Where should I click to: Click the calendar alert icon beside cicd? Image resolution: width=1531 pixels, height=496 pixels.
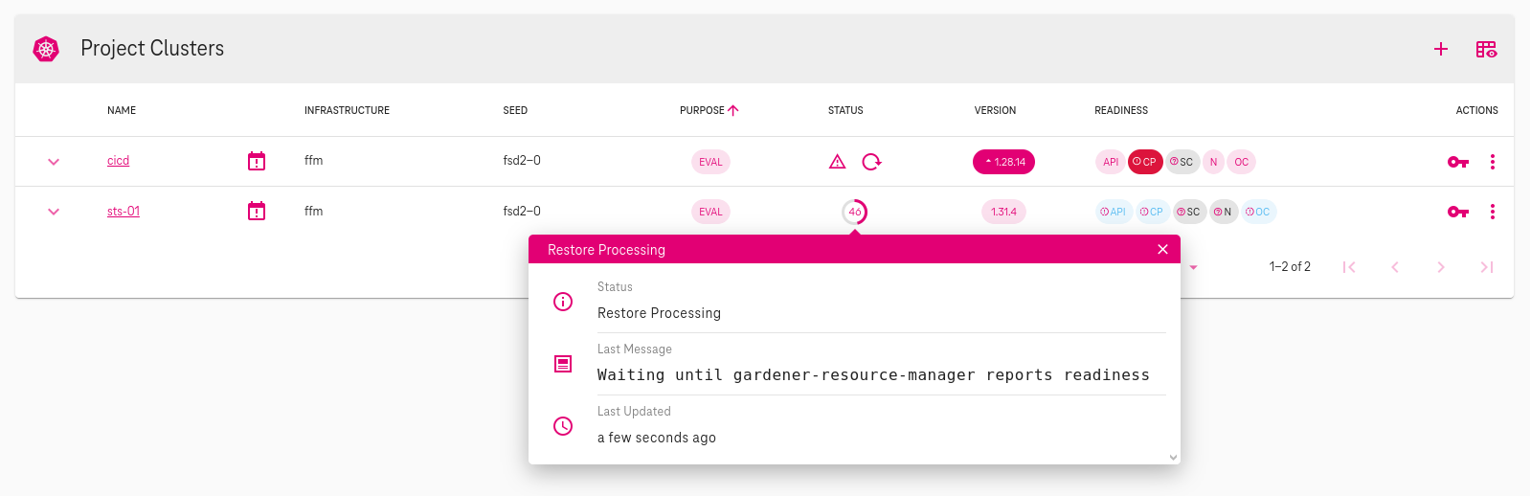point(257,161)
